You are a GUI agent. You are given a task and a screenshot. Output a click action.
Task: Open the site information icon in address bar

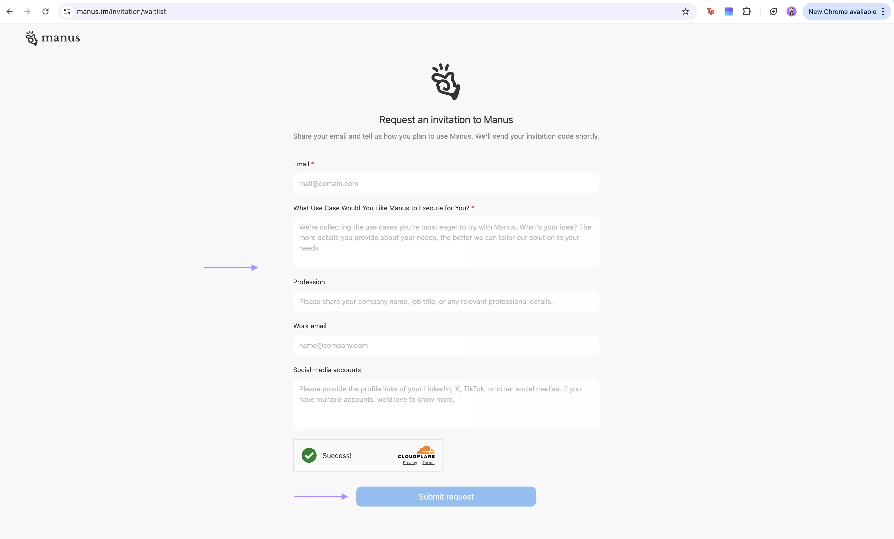tap(66, 11)
